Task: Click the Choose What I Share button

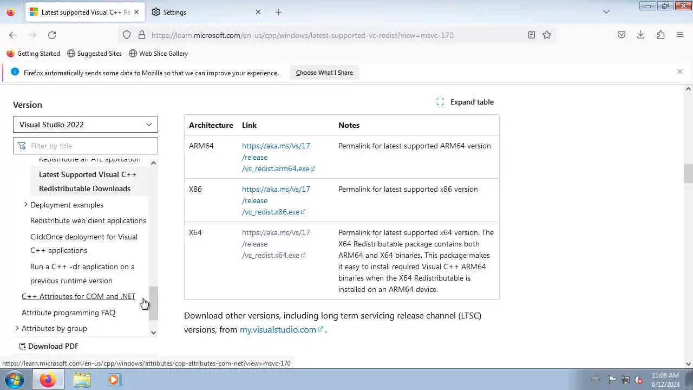Action: 324,73
